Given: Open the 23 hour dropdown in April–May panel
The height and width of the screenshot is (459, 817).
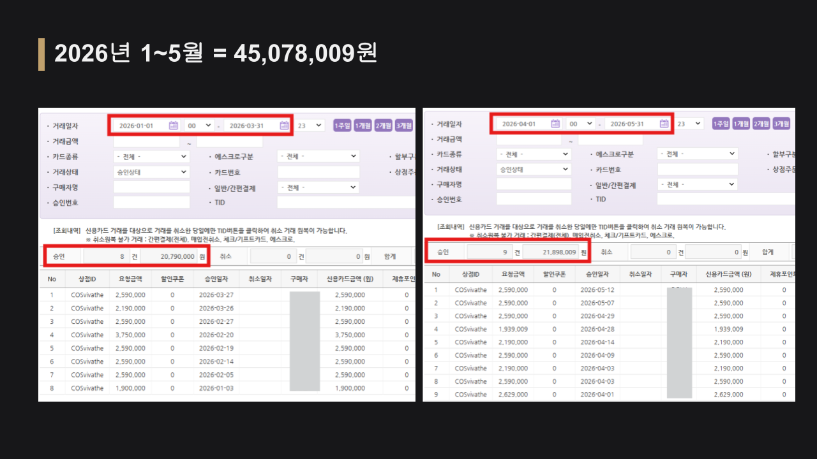Looking at the screenshot, I should [689, 124].
